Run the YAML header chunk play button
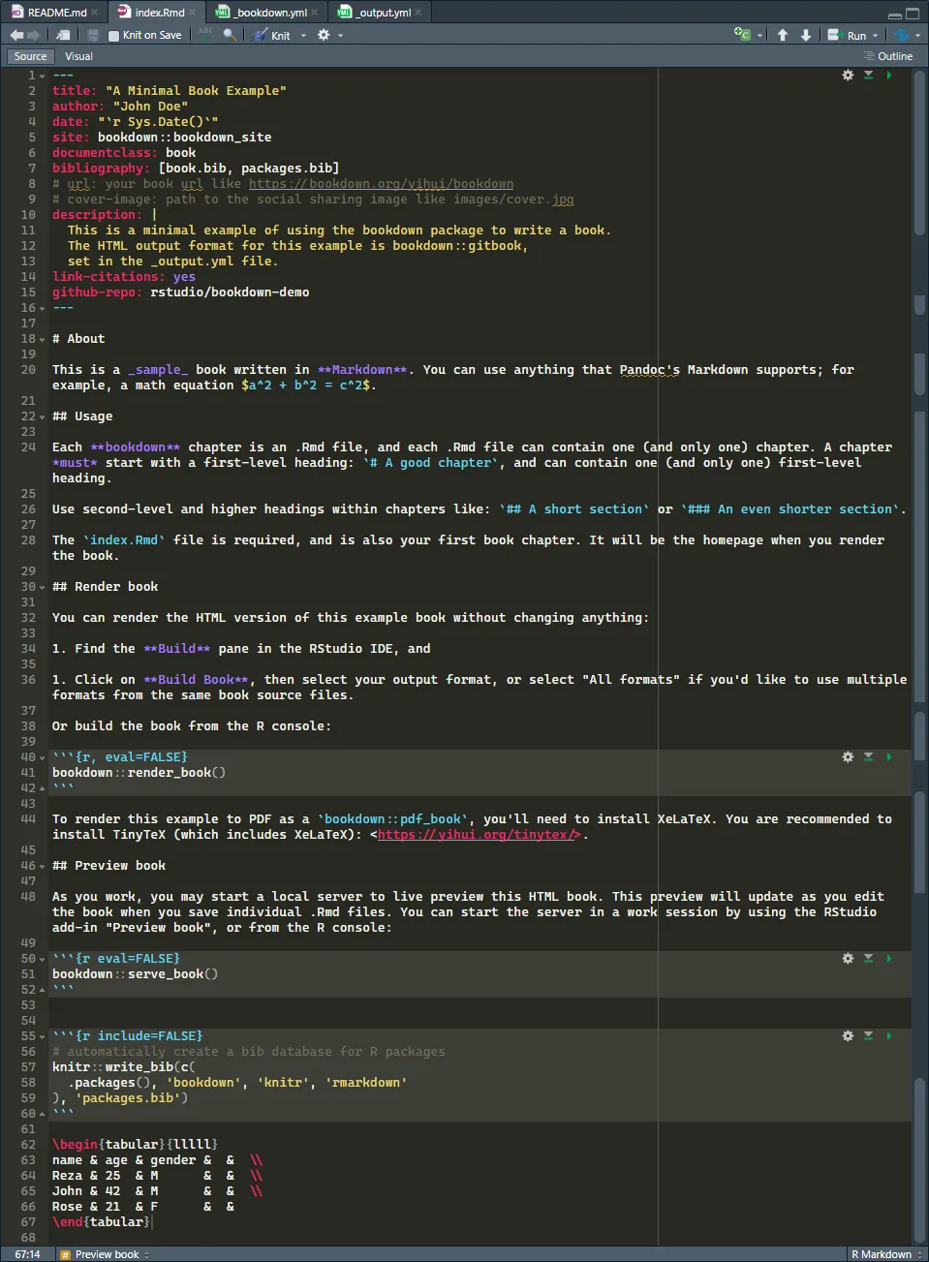Screen dimensions: 929x1262 [x=888, y=75]
